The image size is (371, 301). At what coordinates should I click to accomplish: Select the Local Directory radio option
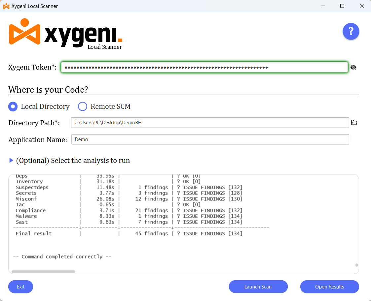13,106
